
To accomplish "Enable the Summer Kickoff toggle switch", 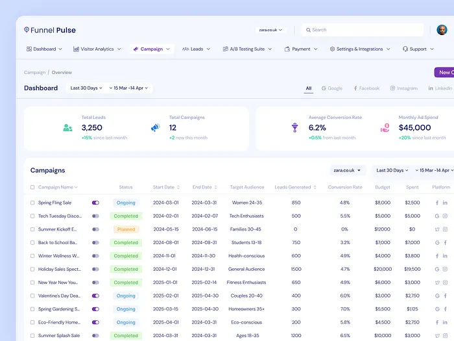I will [x=95, y=229].
